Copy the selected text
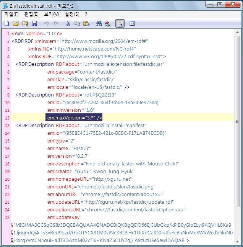This screenshot has width=243, height=247. [77, 23]
